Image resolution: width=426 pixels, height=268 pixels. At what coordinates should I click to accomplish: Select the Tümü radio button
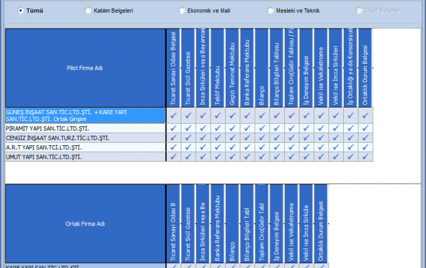pyautogui.click(x=21, y=10)
